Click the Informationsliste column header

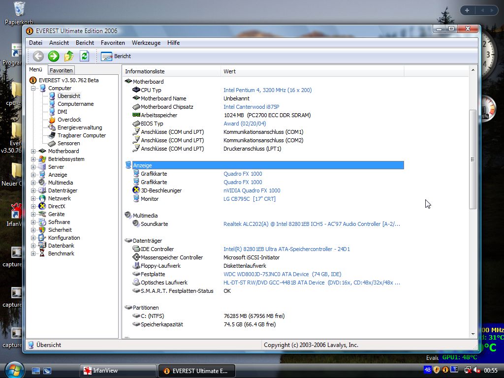pos(171,71)
